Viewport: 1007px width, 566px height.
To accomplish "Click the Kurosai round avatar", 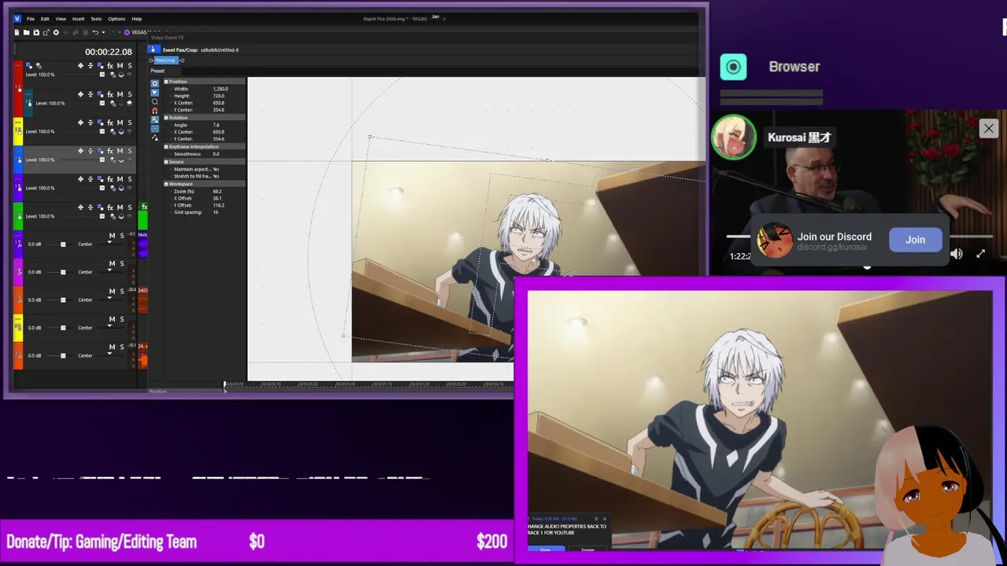I will pos(733,138).
